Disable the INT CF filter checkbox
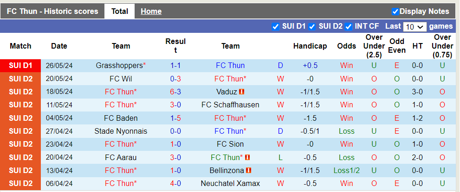Viewport: 460px width, 192px height. point(348,26)
